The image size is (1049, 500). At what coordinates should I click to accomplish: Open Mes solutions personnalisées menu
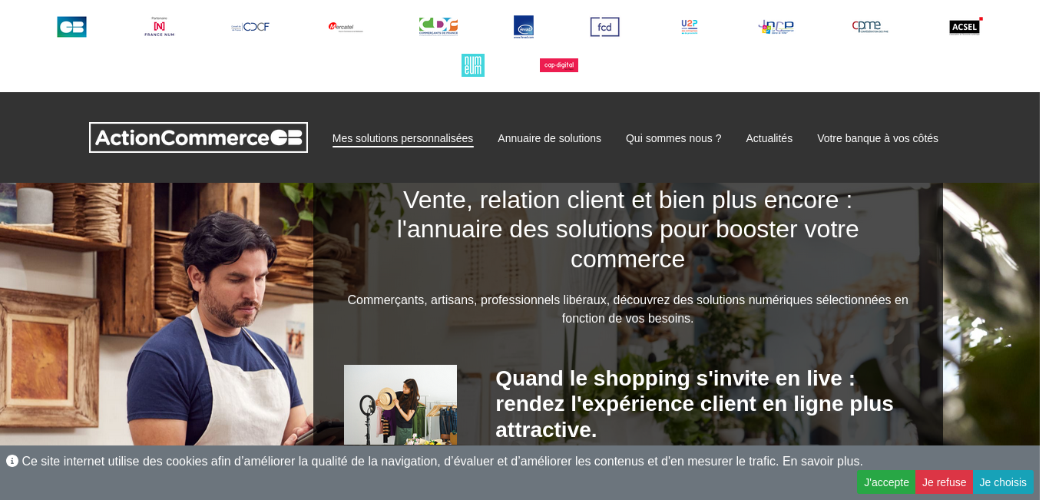tap(402, 138)
